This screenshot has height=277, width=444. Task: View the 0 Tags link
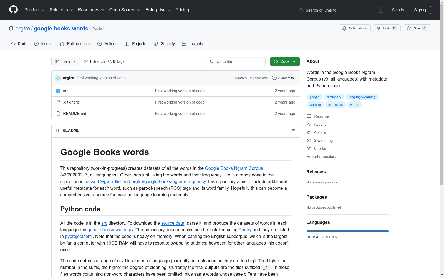pos(116,61)
